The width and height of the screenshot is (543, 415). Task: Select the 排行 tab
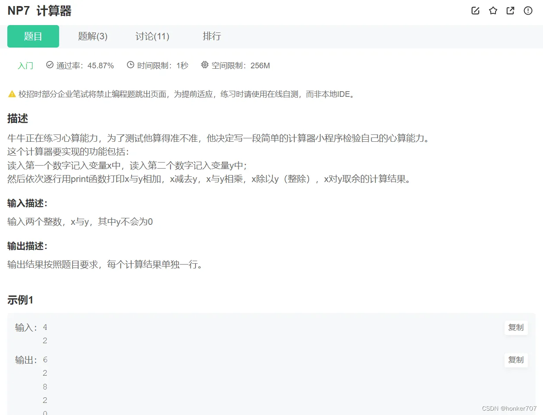(212, 36)
